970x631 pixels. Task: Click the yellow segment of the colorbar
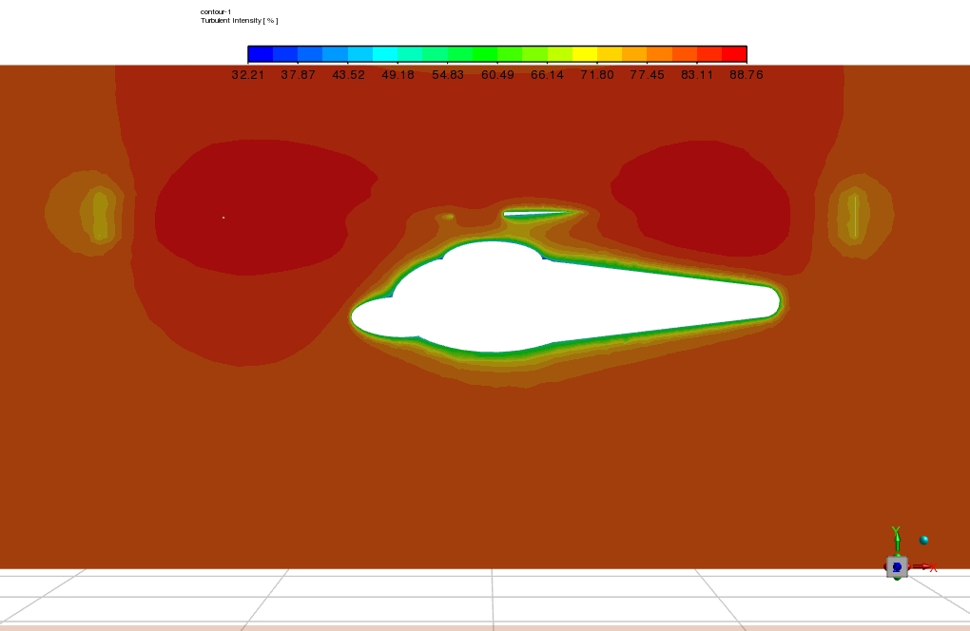click(585, 54)
